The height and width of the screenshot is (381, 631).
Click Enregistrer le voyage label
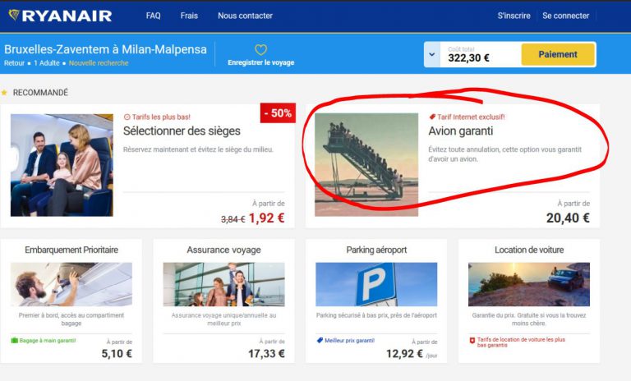(260, 62)
